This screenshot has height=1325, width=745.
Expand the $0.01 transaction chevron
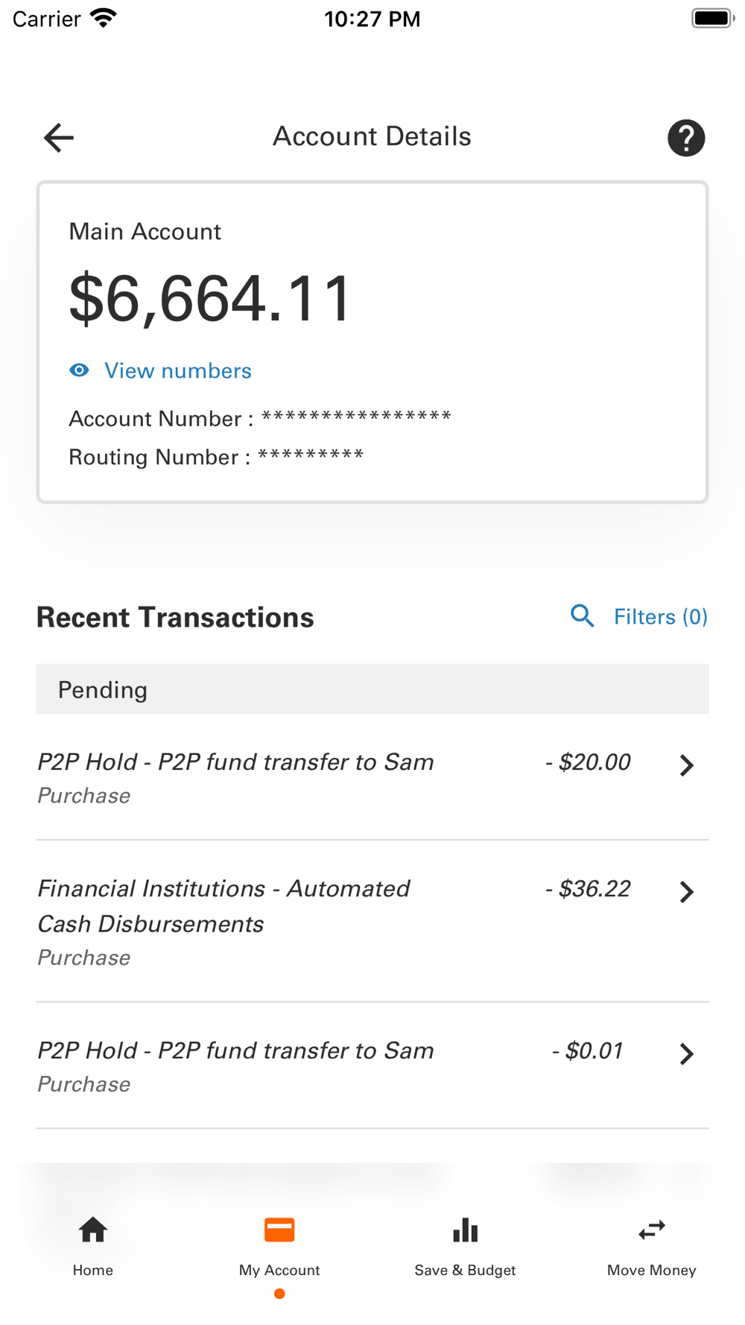tap(686, 1054)
